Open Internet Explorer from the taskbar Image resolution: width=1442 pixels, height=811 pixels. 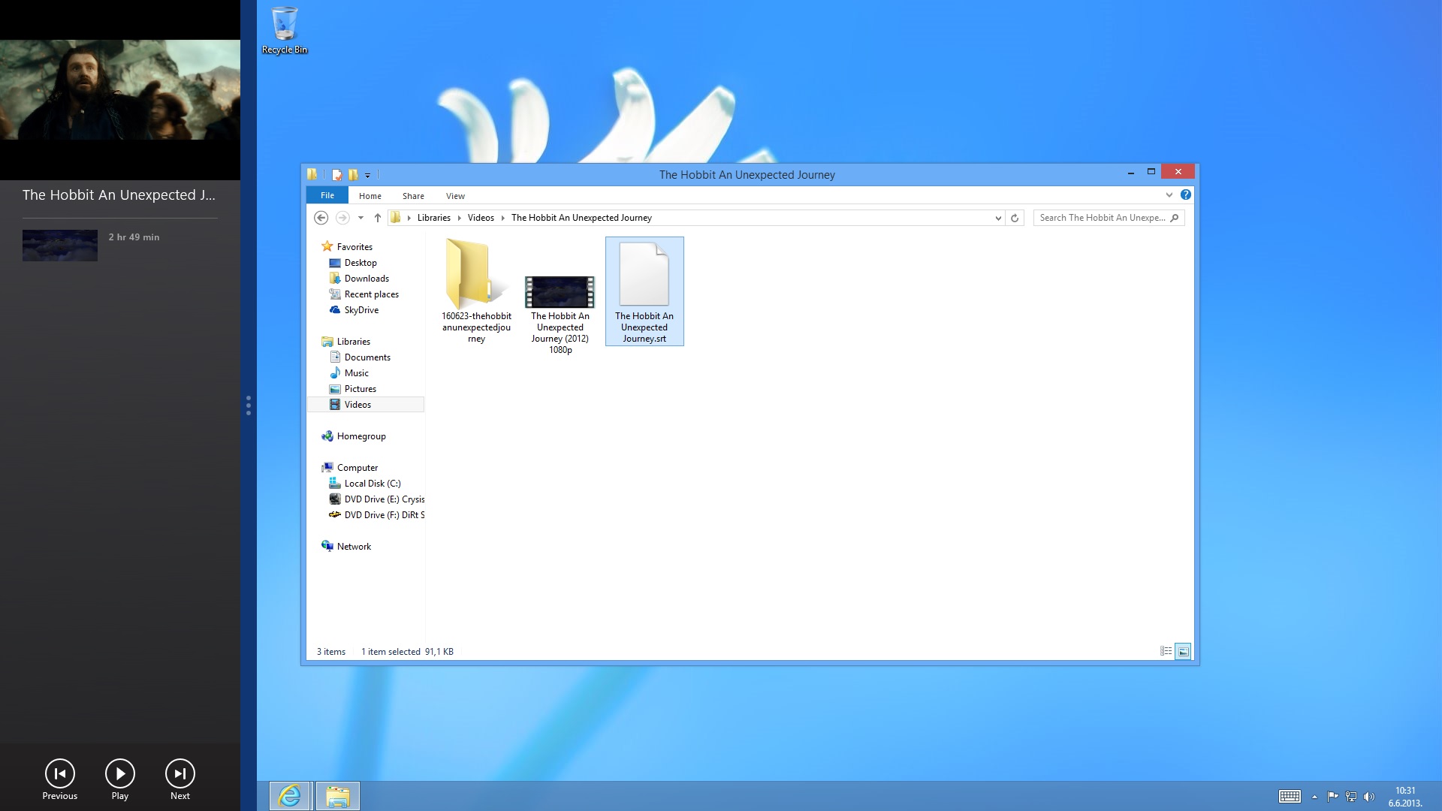point(290,796)
